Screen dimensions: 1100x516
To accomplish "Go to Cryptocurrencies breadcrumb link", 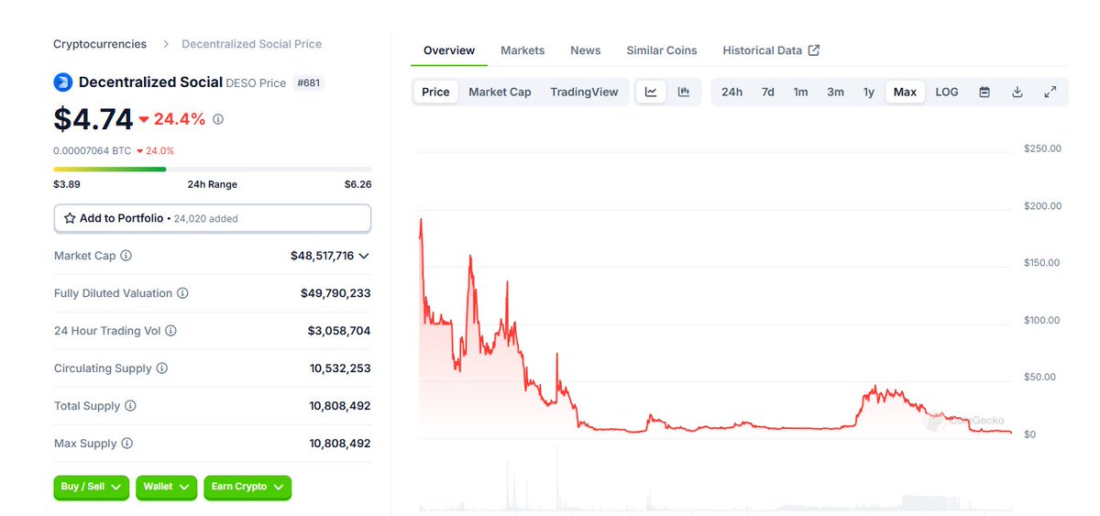I will coord(100,44).
